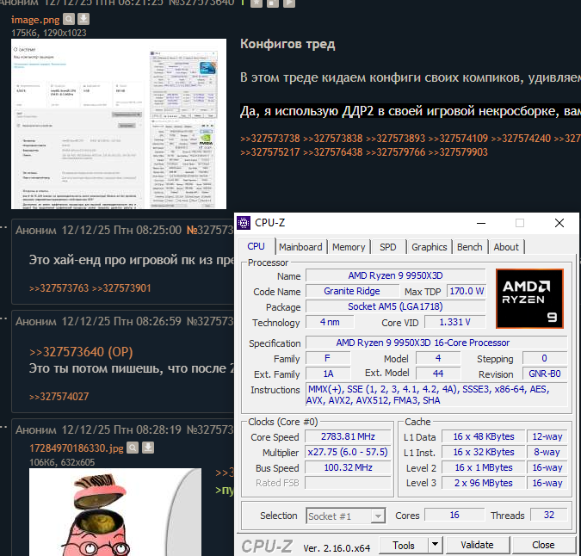Follow reply link >>327576438
The height and width of the screenshot is (556, 581).
[332, 152]
